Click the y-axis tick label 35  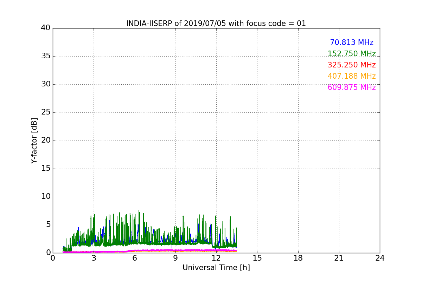coord(46,56)
